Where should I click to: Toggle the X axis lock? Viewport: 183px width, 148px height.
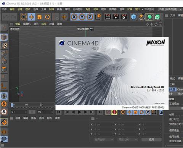tap(74, 17)
